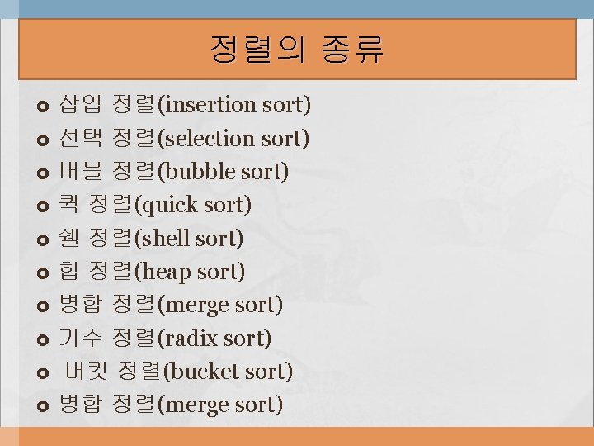Select the bullet beside bucket sort
This screenshot has height=446, width=594.
(x=45, y=374)
